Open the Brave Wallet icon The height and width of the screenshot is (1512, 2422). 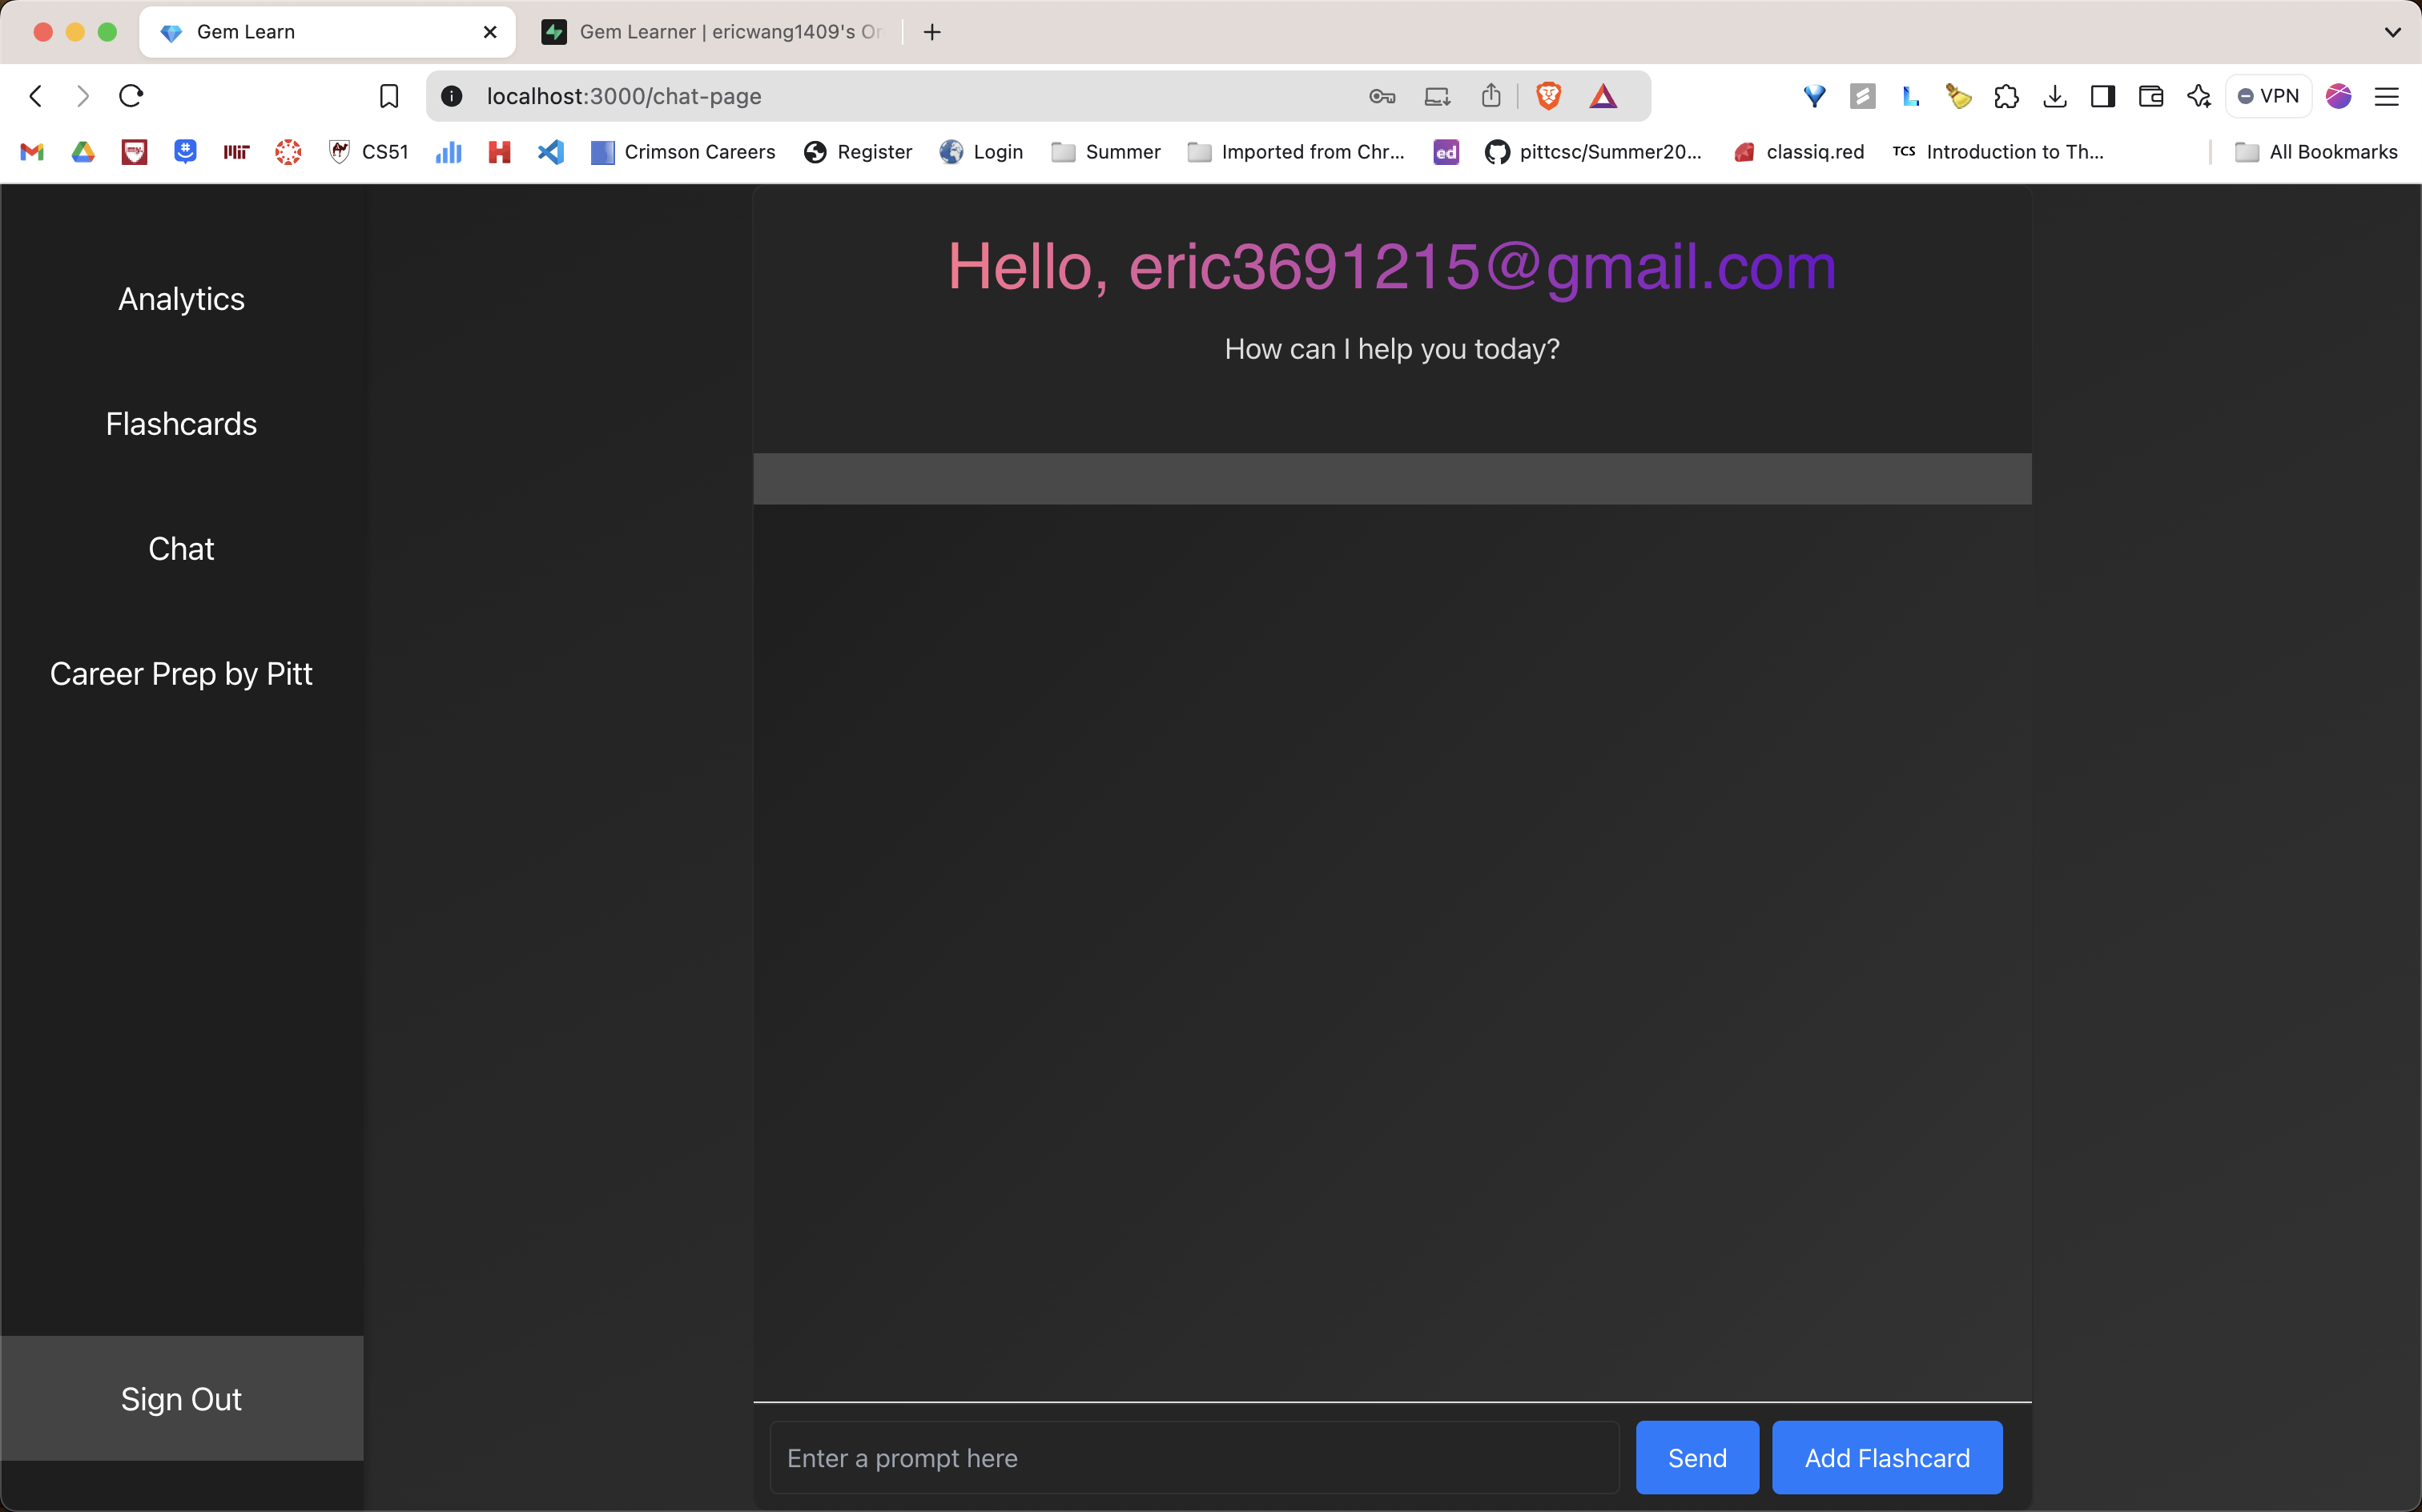click(x=2150, y=96)
